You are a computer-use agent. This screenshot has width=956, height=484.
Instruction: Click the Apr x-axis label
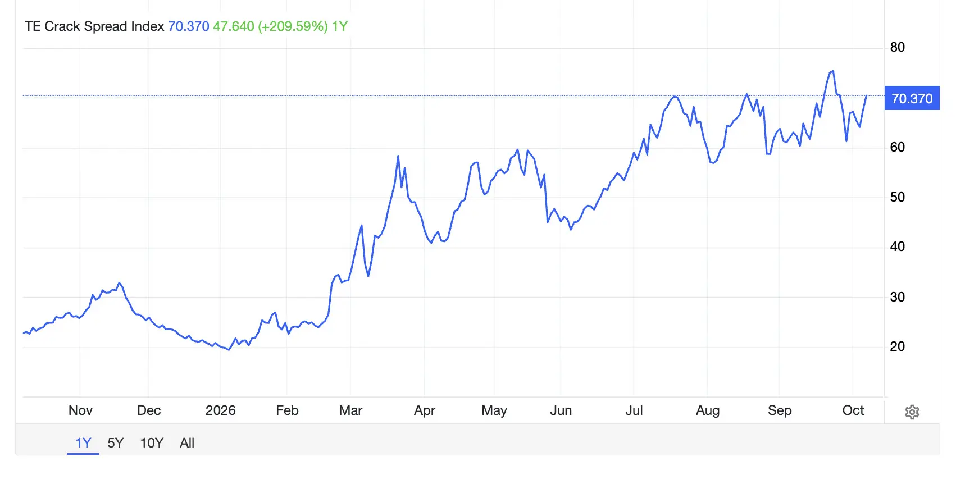point(425,410)
